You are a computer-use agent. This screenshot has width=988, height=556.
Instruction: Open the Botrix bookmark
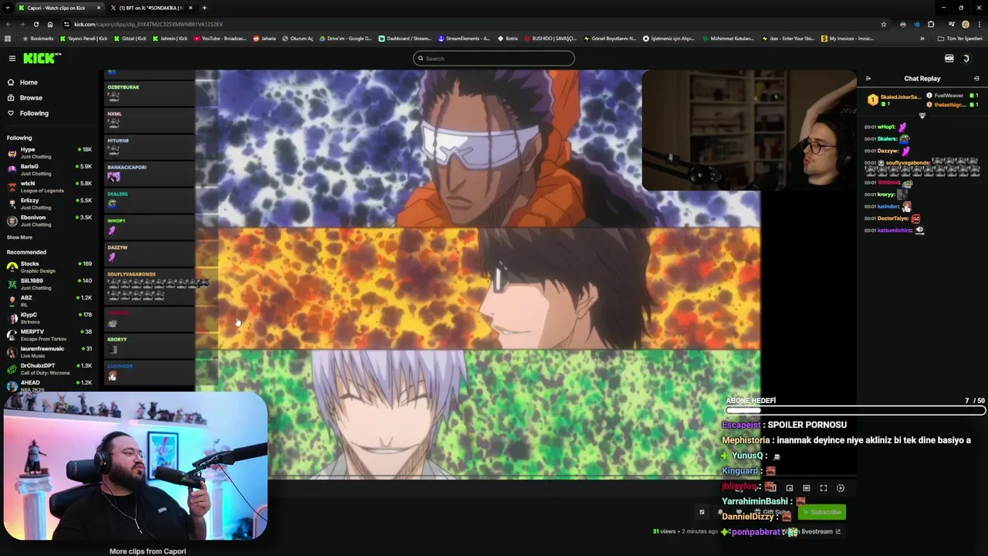coord(508,38)
